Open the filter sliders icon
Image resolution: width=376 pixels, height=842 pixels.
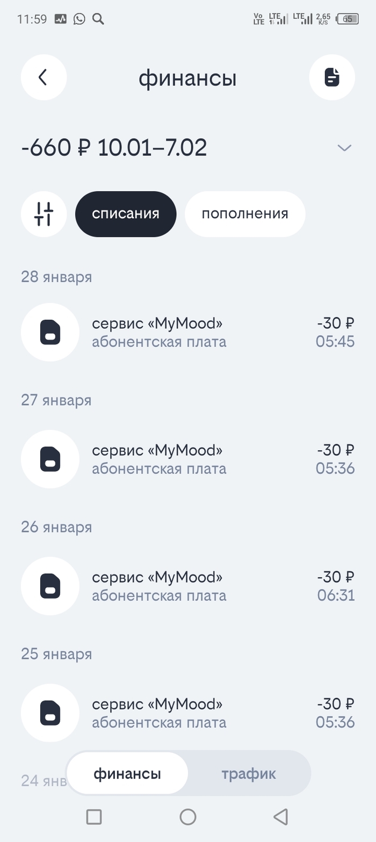click(44, 214)
